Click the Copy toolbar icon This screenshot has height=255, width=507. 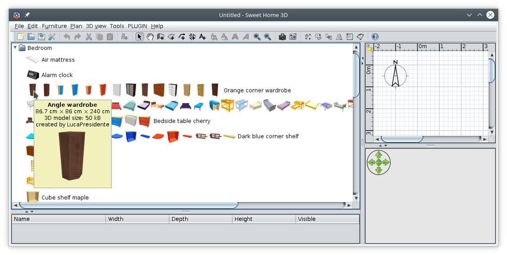[x=99, y=37]
